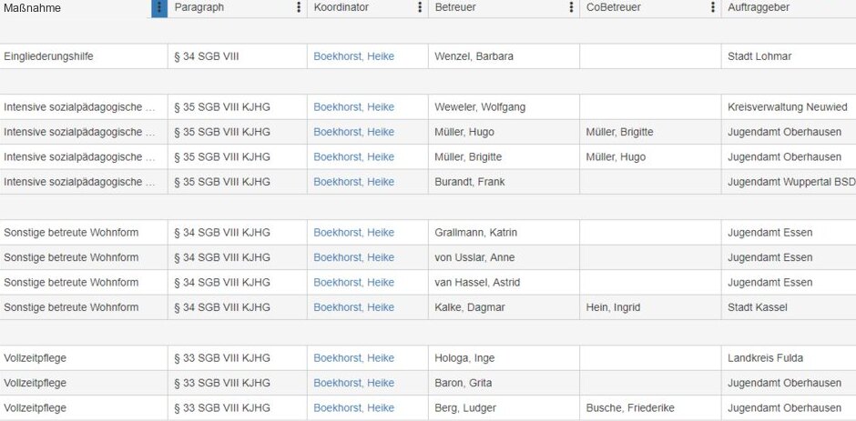This screenshot has width=856, height=421.
Task: Select the Kreisverwaltung Neuwied cell
Action: pos(789,107)
